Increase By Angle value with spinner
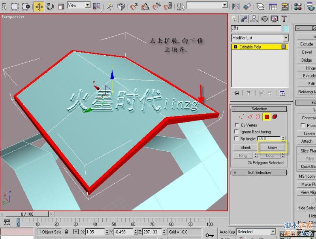Viewport: 316px width, 239px height. pos(283,137)
